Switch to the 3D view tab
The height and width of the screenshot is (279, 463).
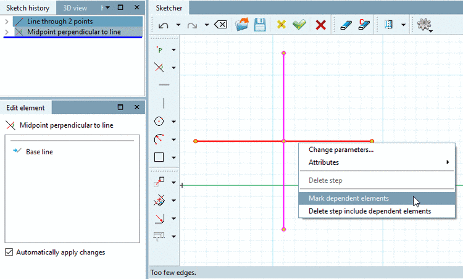point(75,8)
